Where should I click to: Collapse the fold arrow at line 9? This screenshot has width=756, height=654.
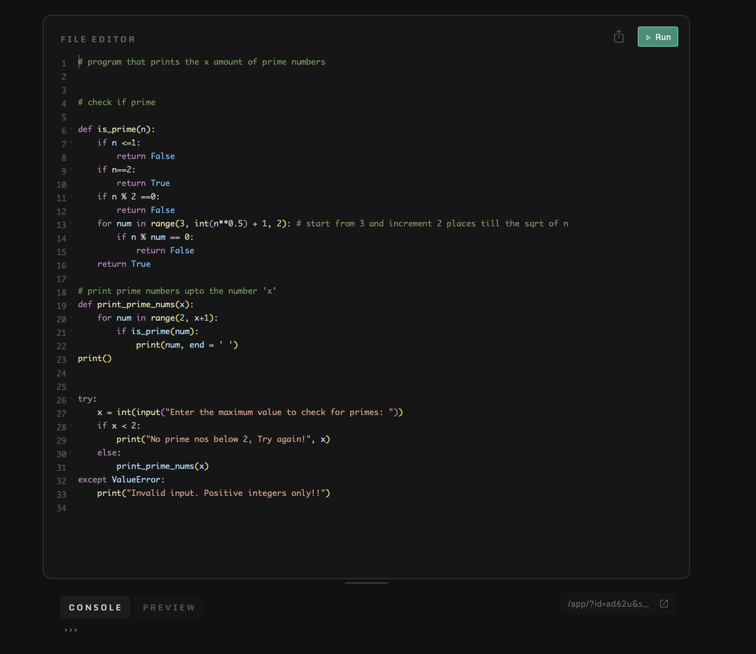coord(71,170)
